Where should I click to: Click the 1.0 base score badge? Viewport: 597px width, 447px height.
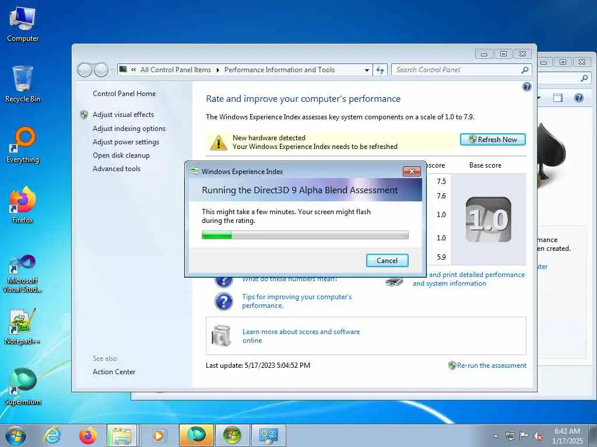pyautogui.click(x=489, y=219)
